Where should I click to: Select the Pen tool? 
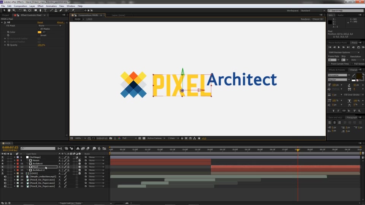(41, 10)
